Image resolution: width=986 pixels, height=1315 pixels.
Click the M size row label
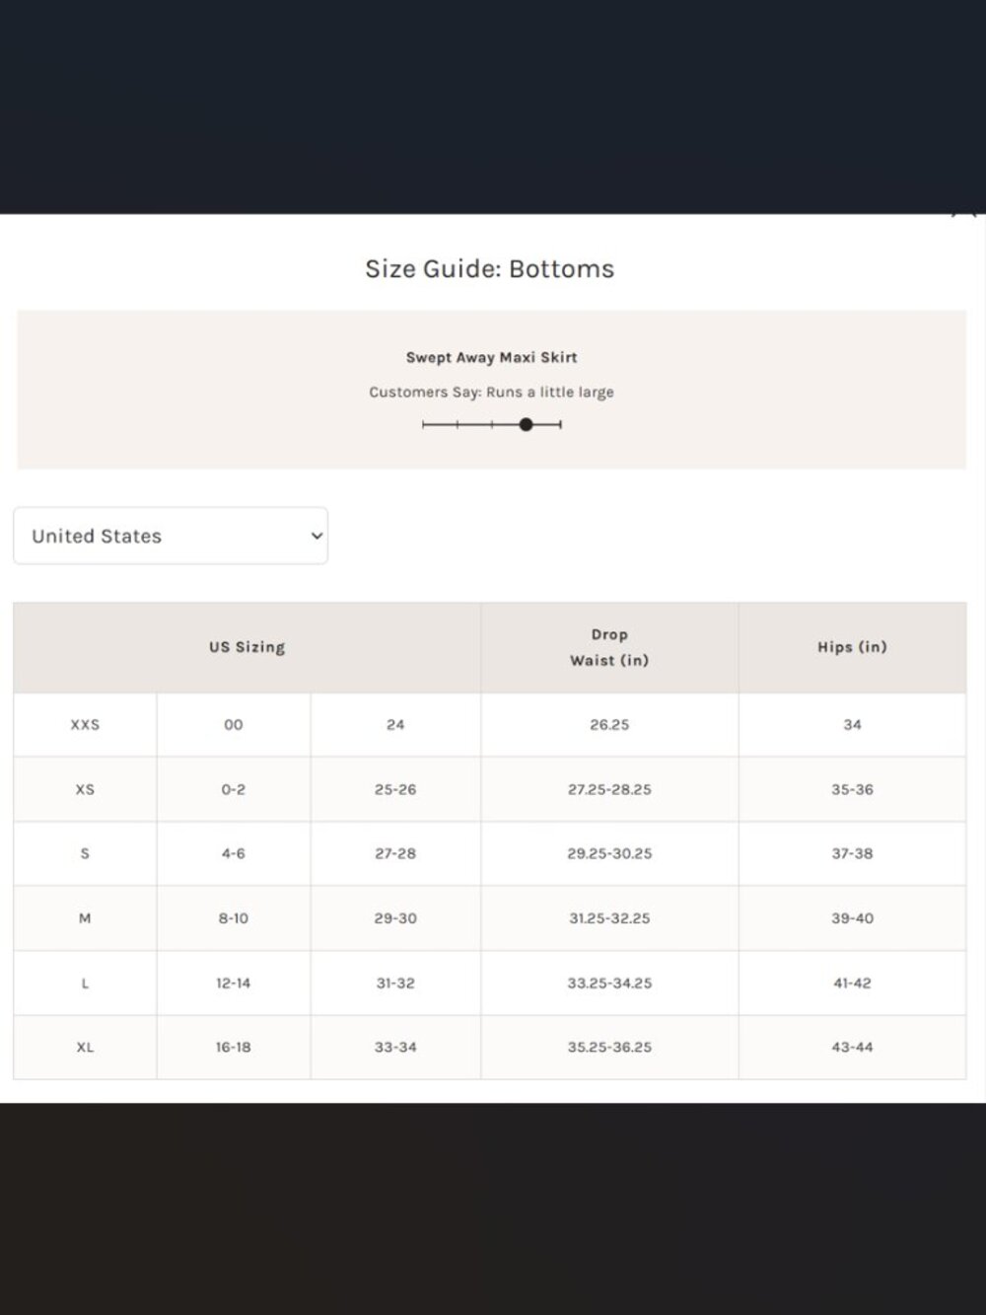[85, 918]
